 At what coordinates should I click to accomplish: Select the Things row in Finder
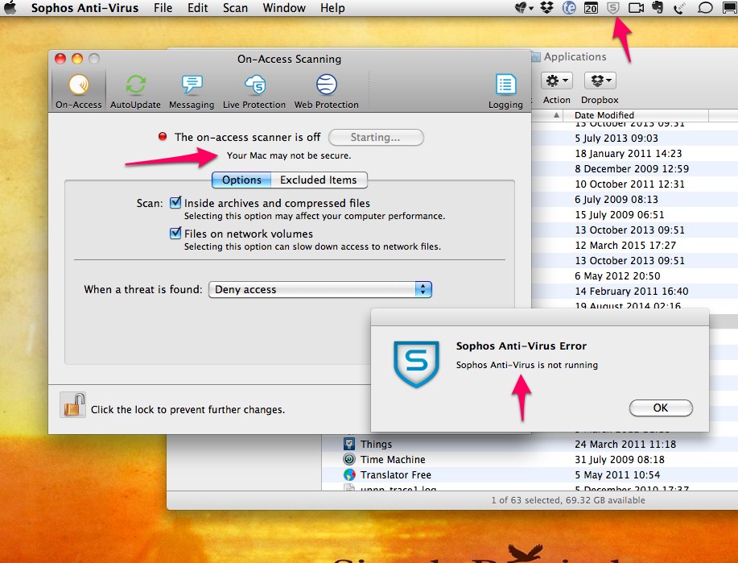(x=530, y=444)
